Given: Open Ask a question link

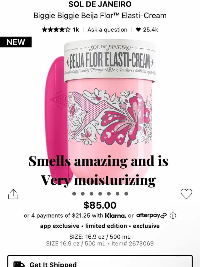Looking at the screenshot, I should click(107, 30).
